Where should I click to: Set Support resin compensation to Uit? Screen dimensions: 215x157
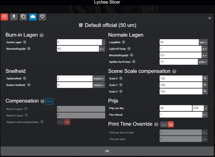(x=67, y=122)
